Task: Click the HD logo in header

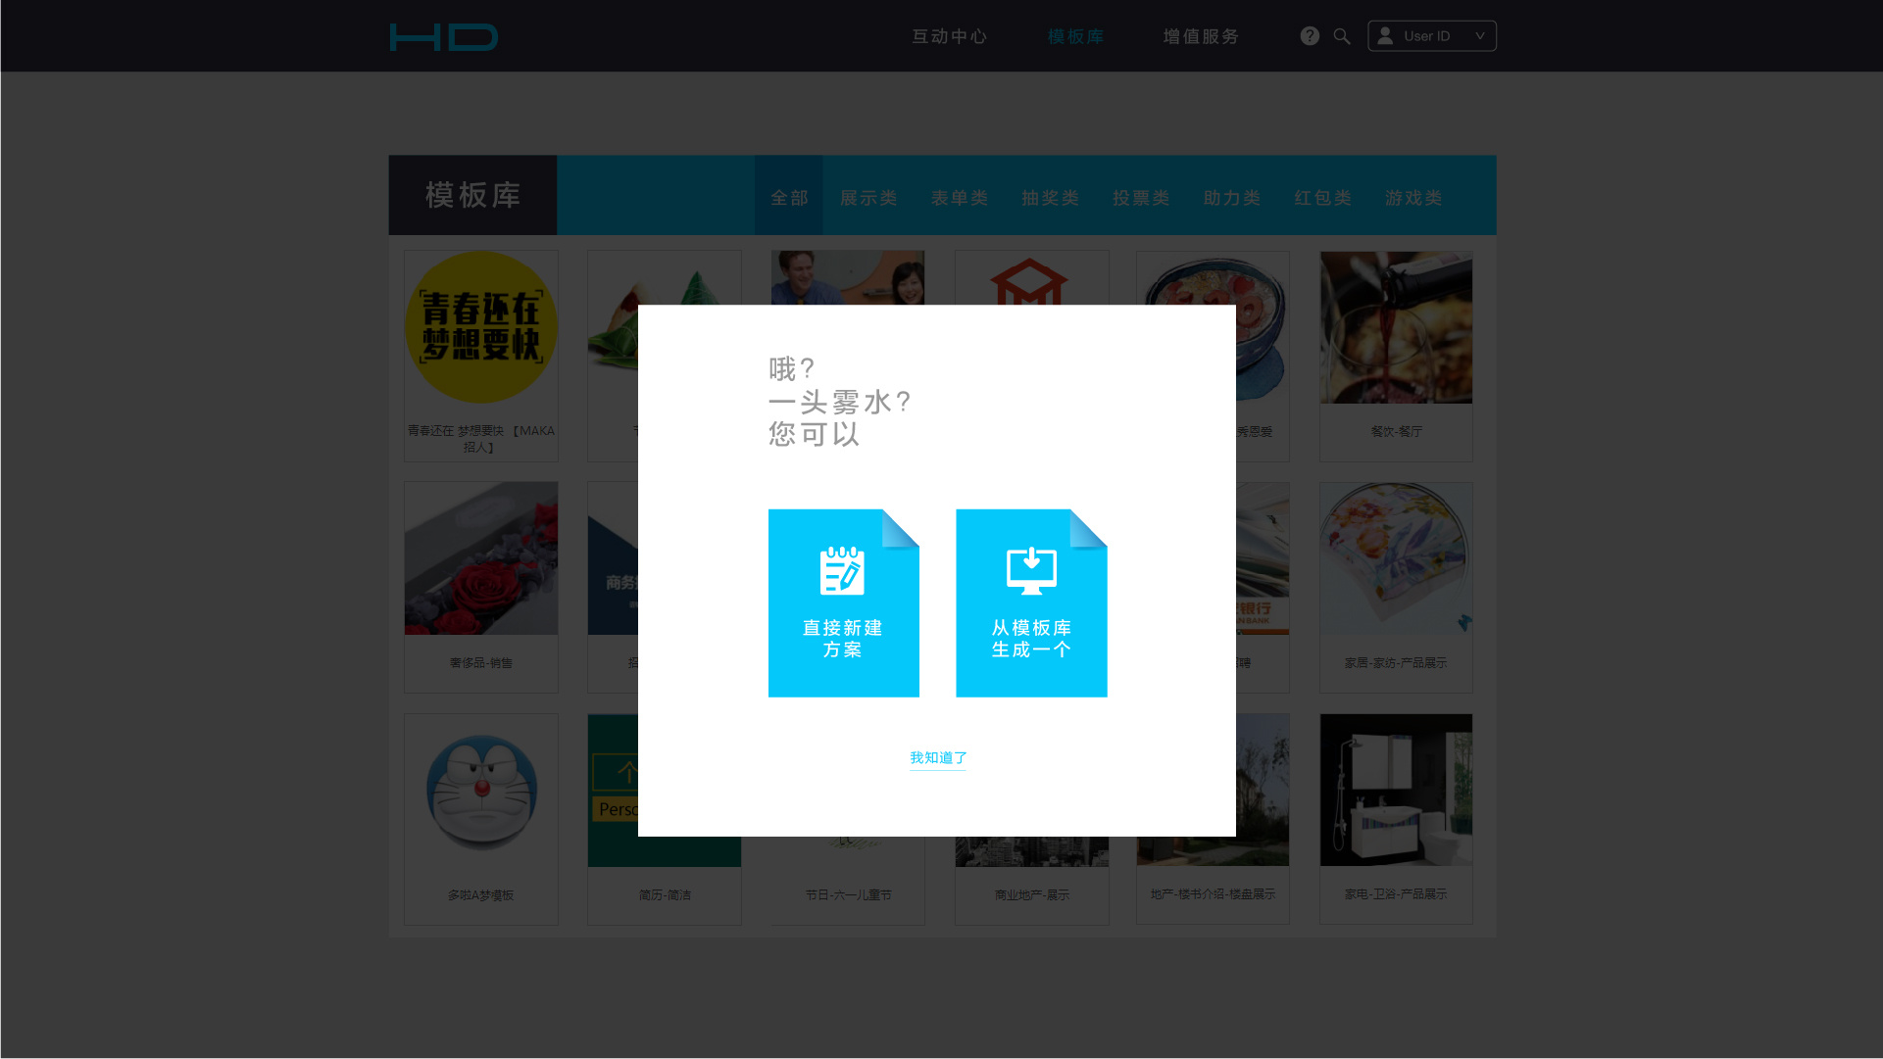Action: (x=443, y=37)
